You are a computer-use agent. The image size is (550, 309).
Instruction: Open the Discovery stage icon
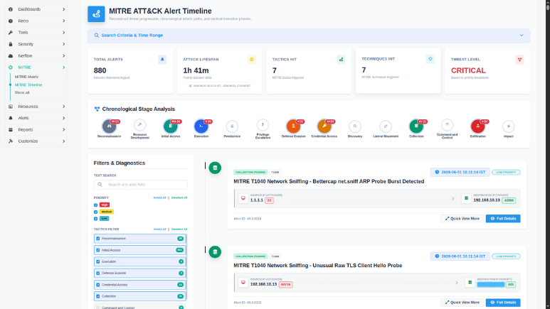pyautogui.click(x=355, y=126)
